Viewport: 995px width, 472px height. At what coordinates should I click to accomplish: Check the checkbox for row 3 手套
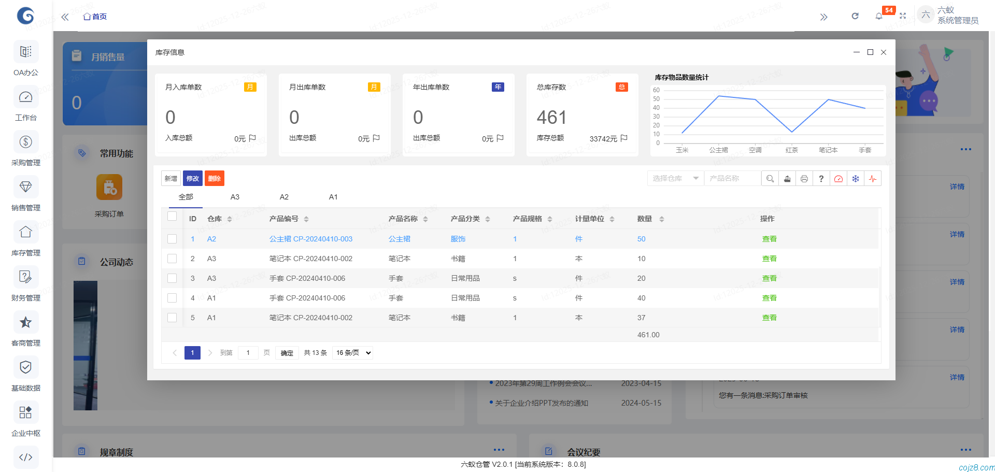(x=172, y=278)
